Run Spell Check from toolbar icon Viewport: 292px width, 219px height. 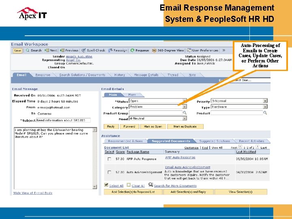click(x=84, y=50)
